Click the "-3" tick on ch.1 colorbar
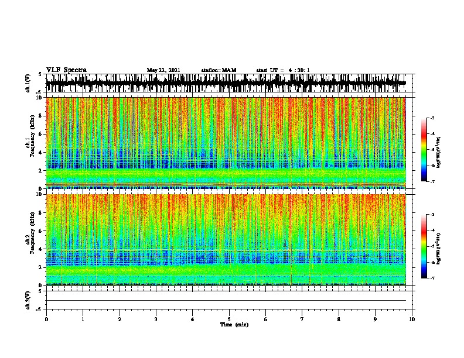 (432, 118)
